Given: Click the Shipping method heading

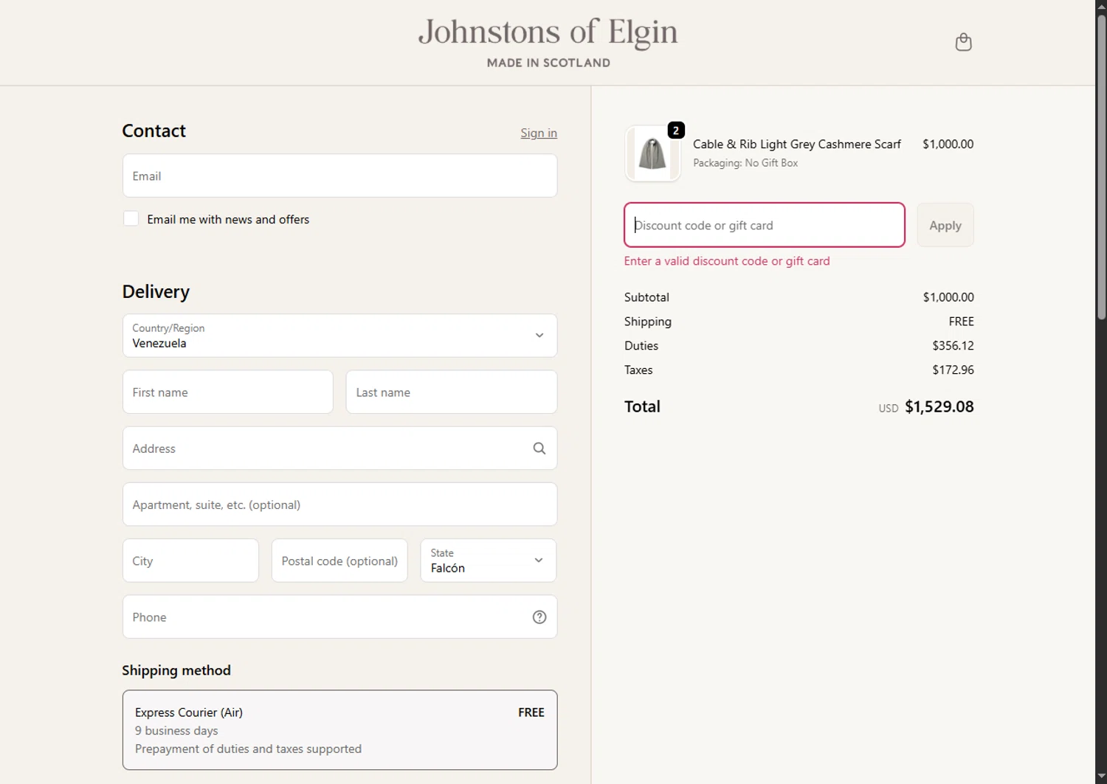Looking at the screenshot, I should (x=176, y=670).
